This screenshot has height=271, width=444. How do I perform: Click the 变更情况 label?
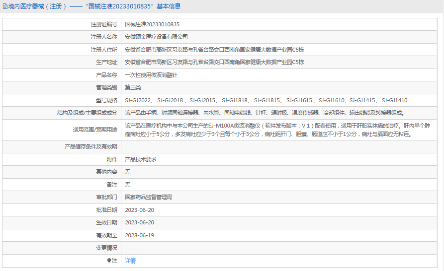(106, 248)
